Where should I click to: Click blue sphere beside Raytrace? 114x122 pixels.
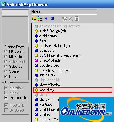pyautogui.click(x=36, y=105)
